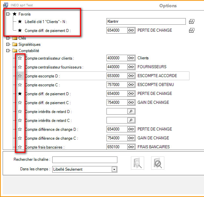Open account lookup for Compte centralisateur fournisseurs

tap(131, 67)
